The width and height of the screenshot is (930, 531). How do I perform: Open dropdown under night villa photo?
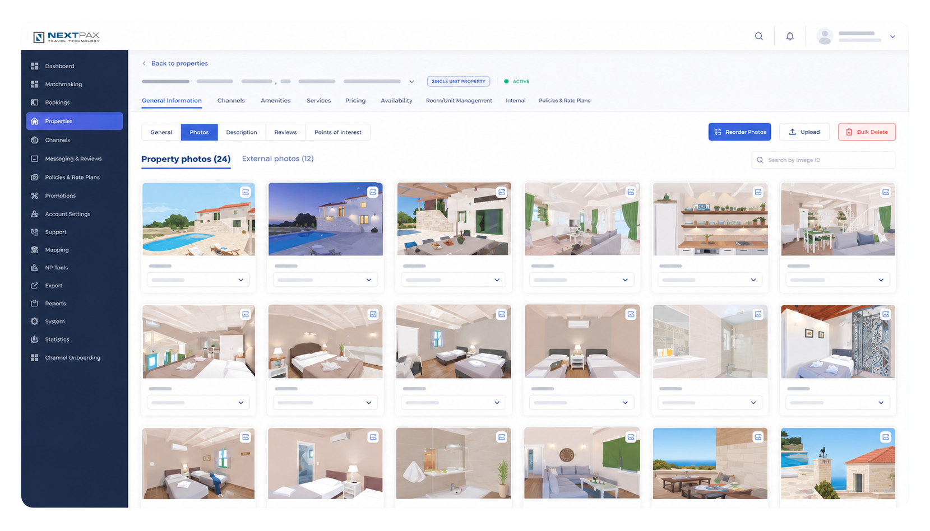[x=325, y=280]
